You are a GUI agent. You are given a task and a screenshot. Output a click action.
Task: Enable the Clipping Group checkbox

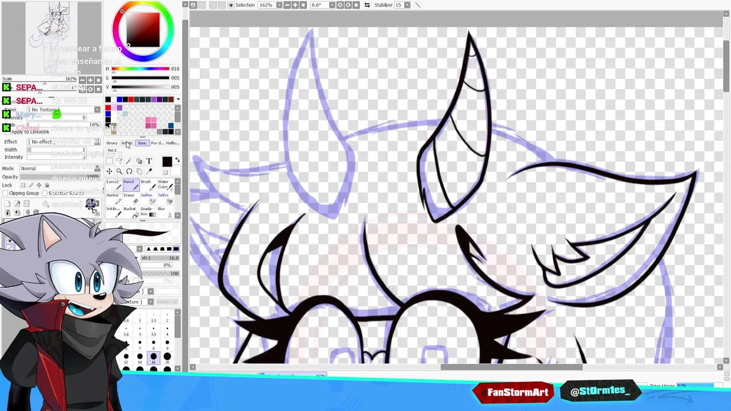[5, 193]
